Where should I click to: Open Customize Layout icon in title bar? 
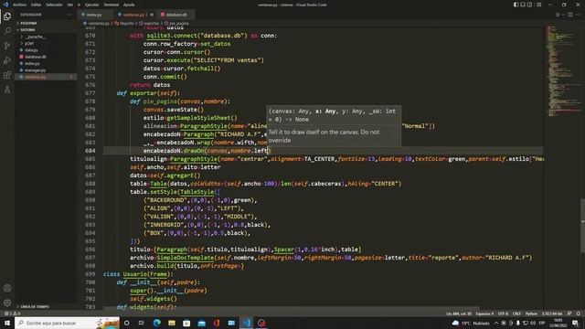tap(538, 5)
